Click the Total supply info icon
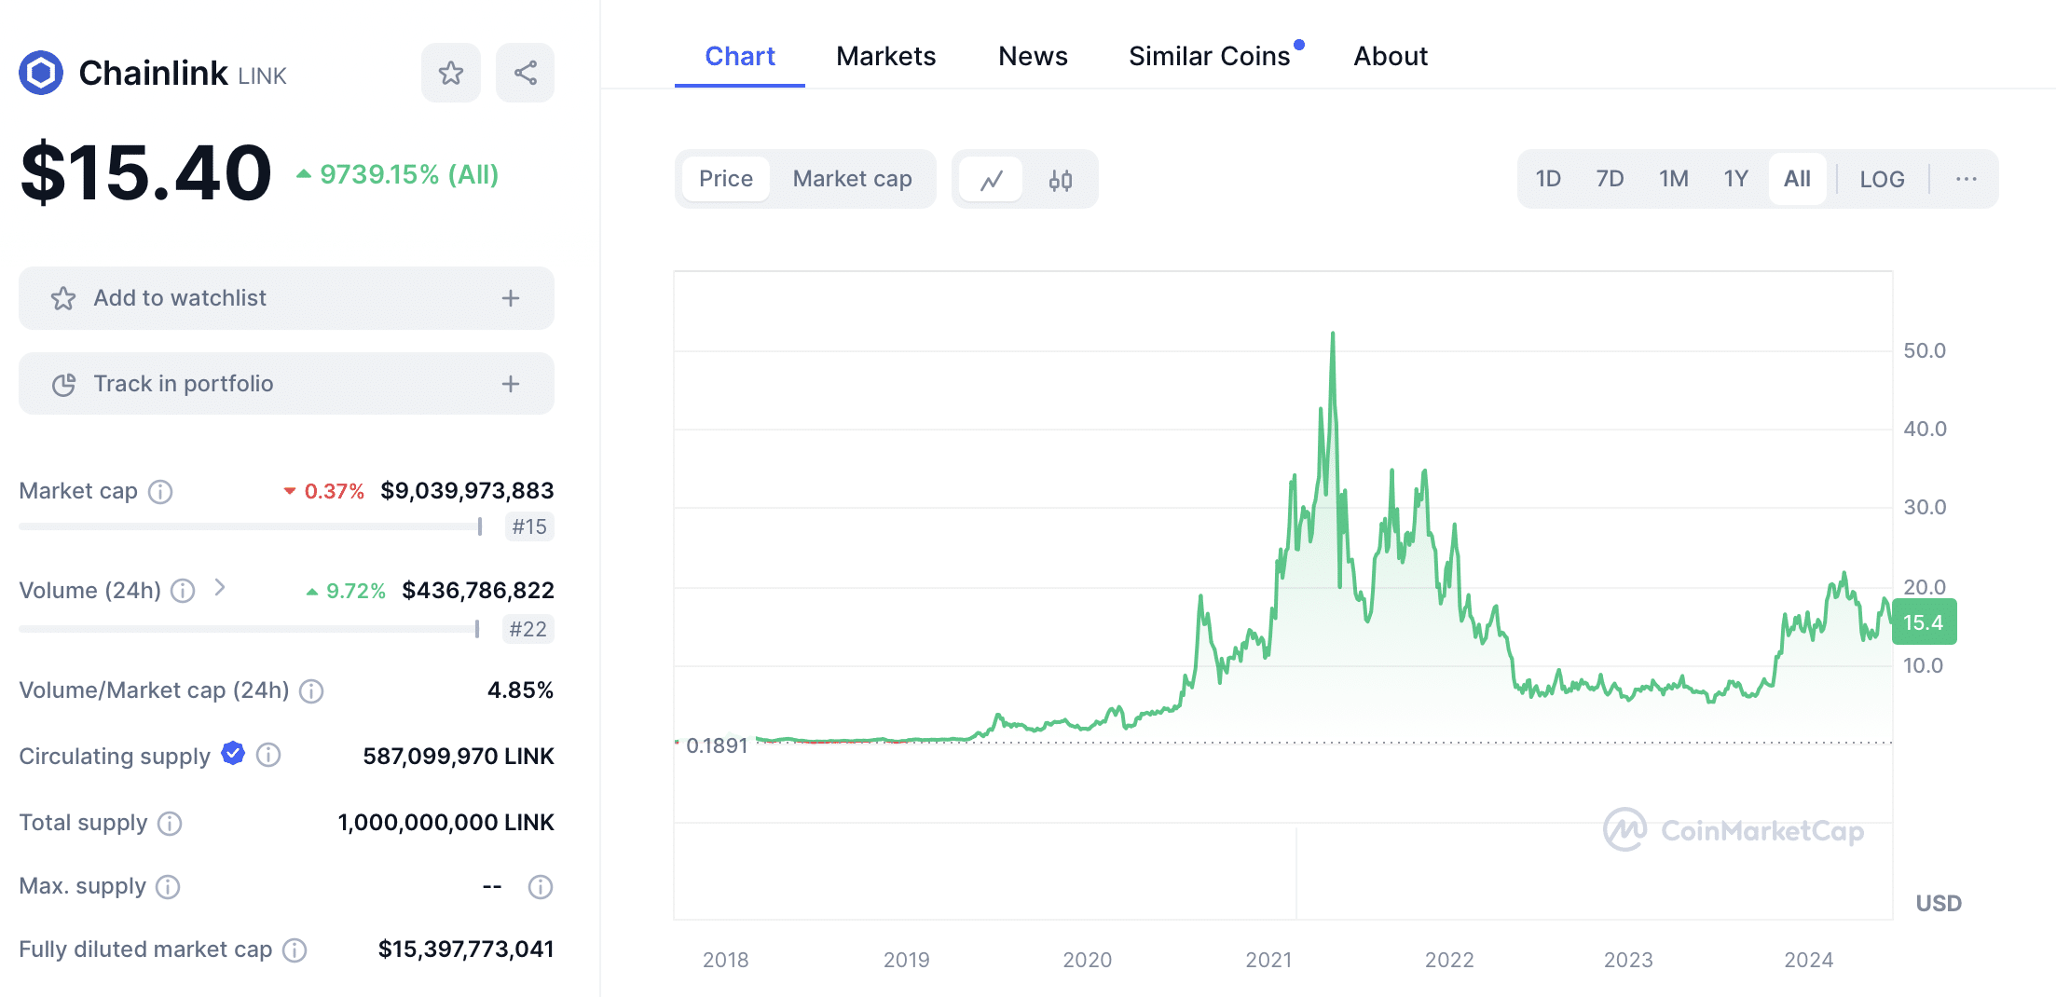 click(x=170, y=823)
